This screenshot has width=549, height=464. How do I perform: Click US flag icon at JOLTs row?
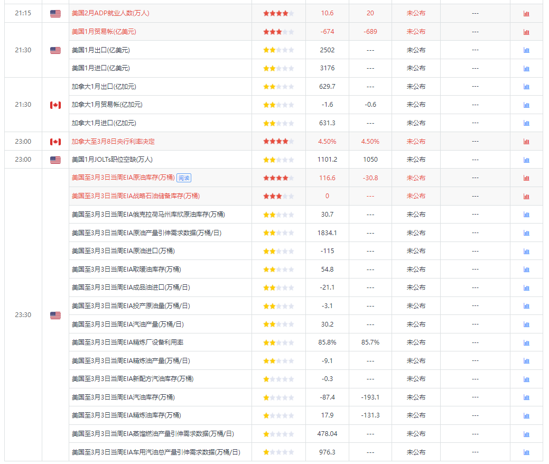pyautogui.click(x=55, y=160)
